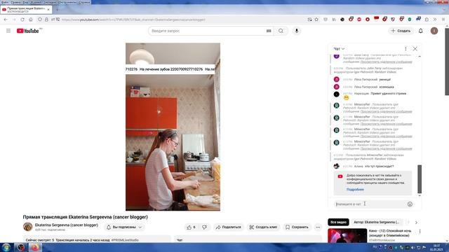Close the Прямая трансляция browser tab
This screenshot has width=449, height=252.
pyautogui.click(x=48, y=10)
